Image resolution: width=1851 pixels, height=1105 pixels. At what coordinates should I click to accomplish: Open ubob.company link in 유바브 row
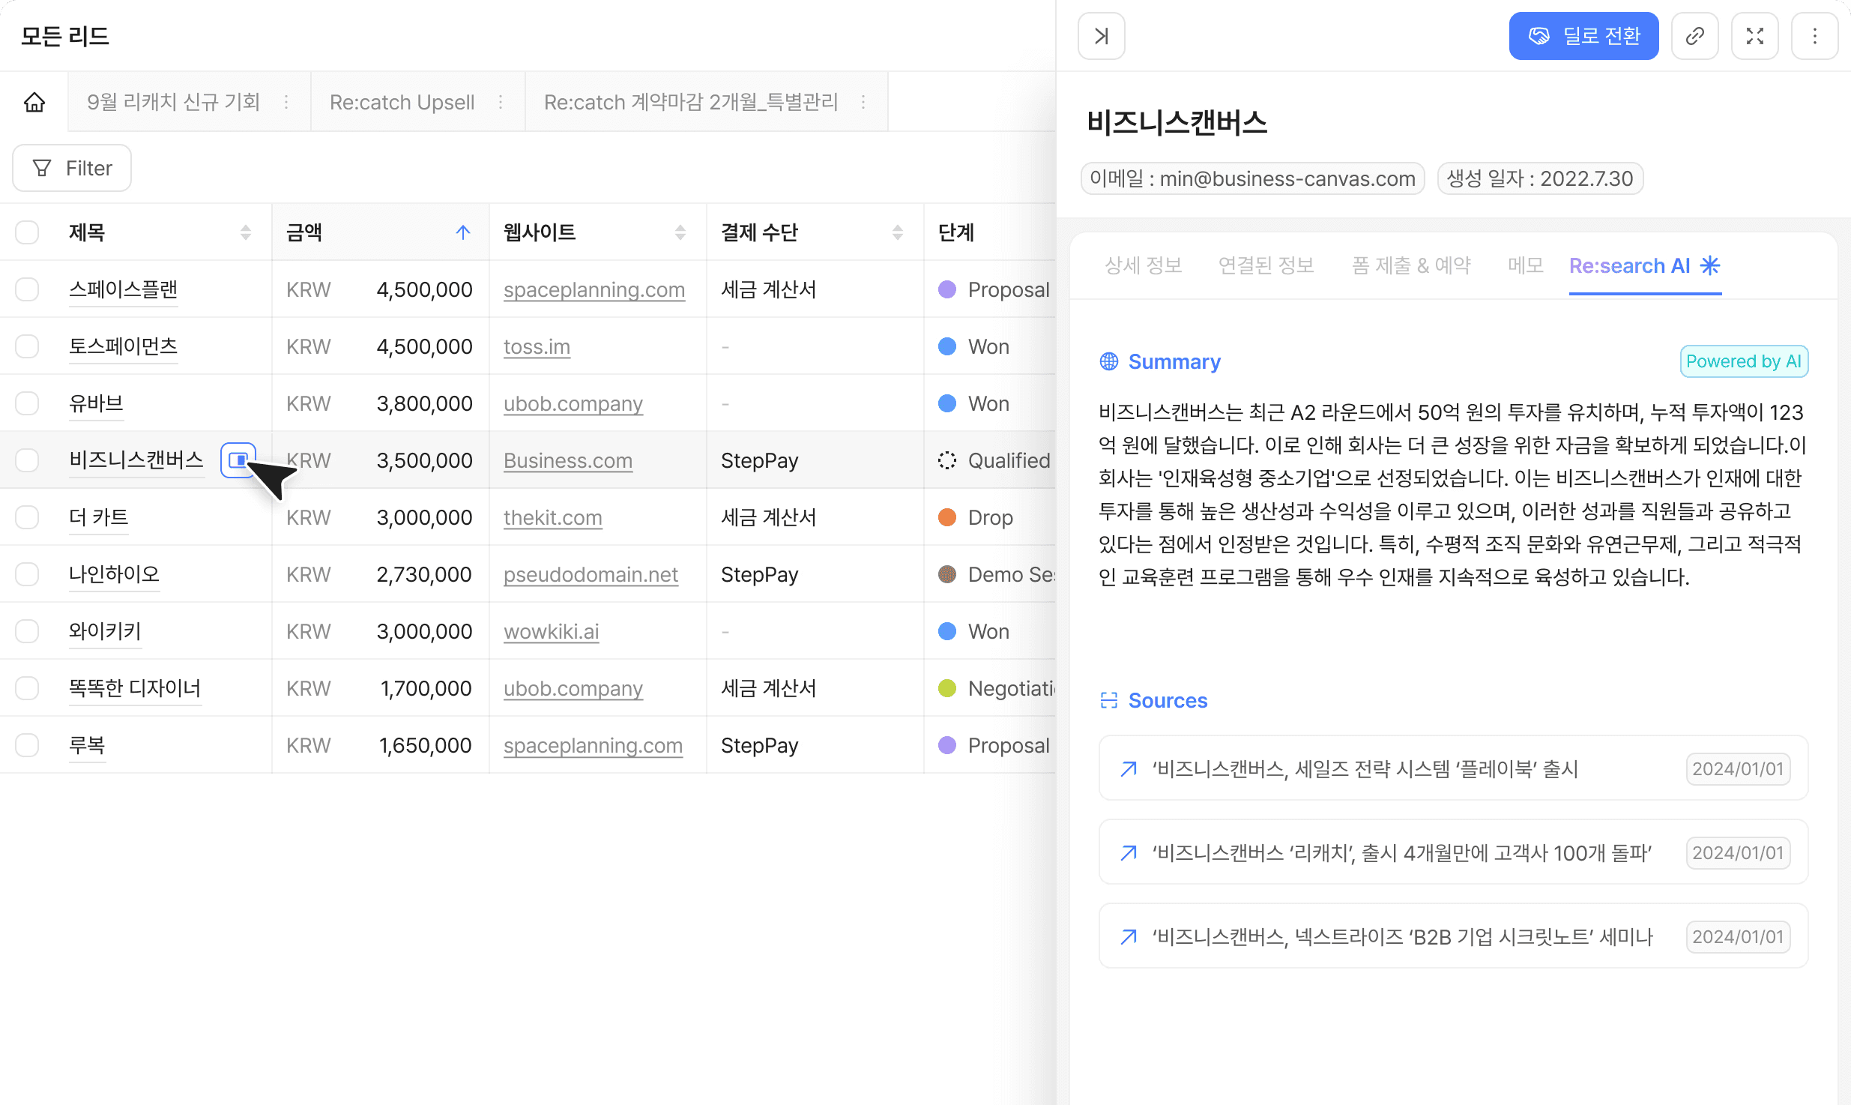573,403
